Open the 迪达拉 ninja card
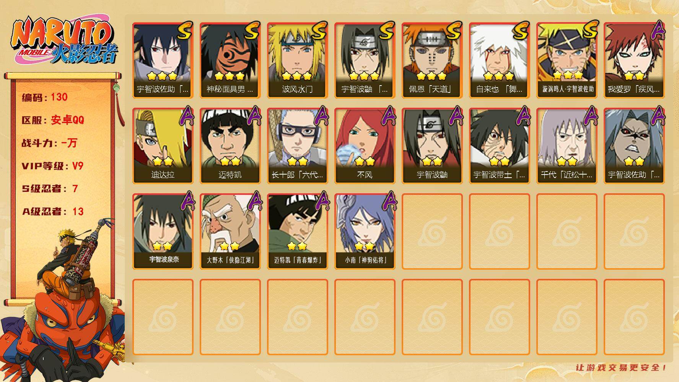The height and width of the screenshot is (382, 679). 163,146
